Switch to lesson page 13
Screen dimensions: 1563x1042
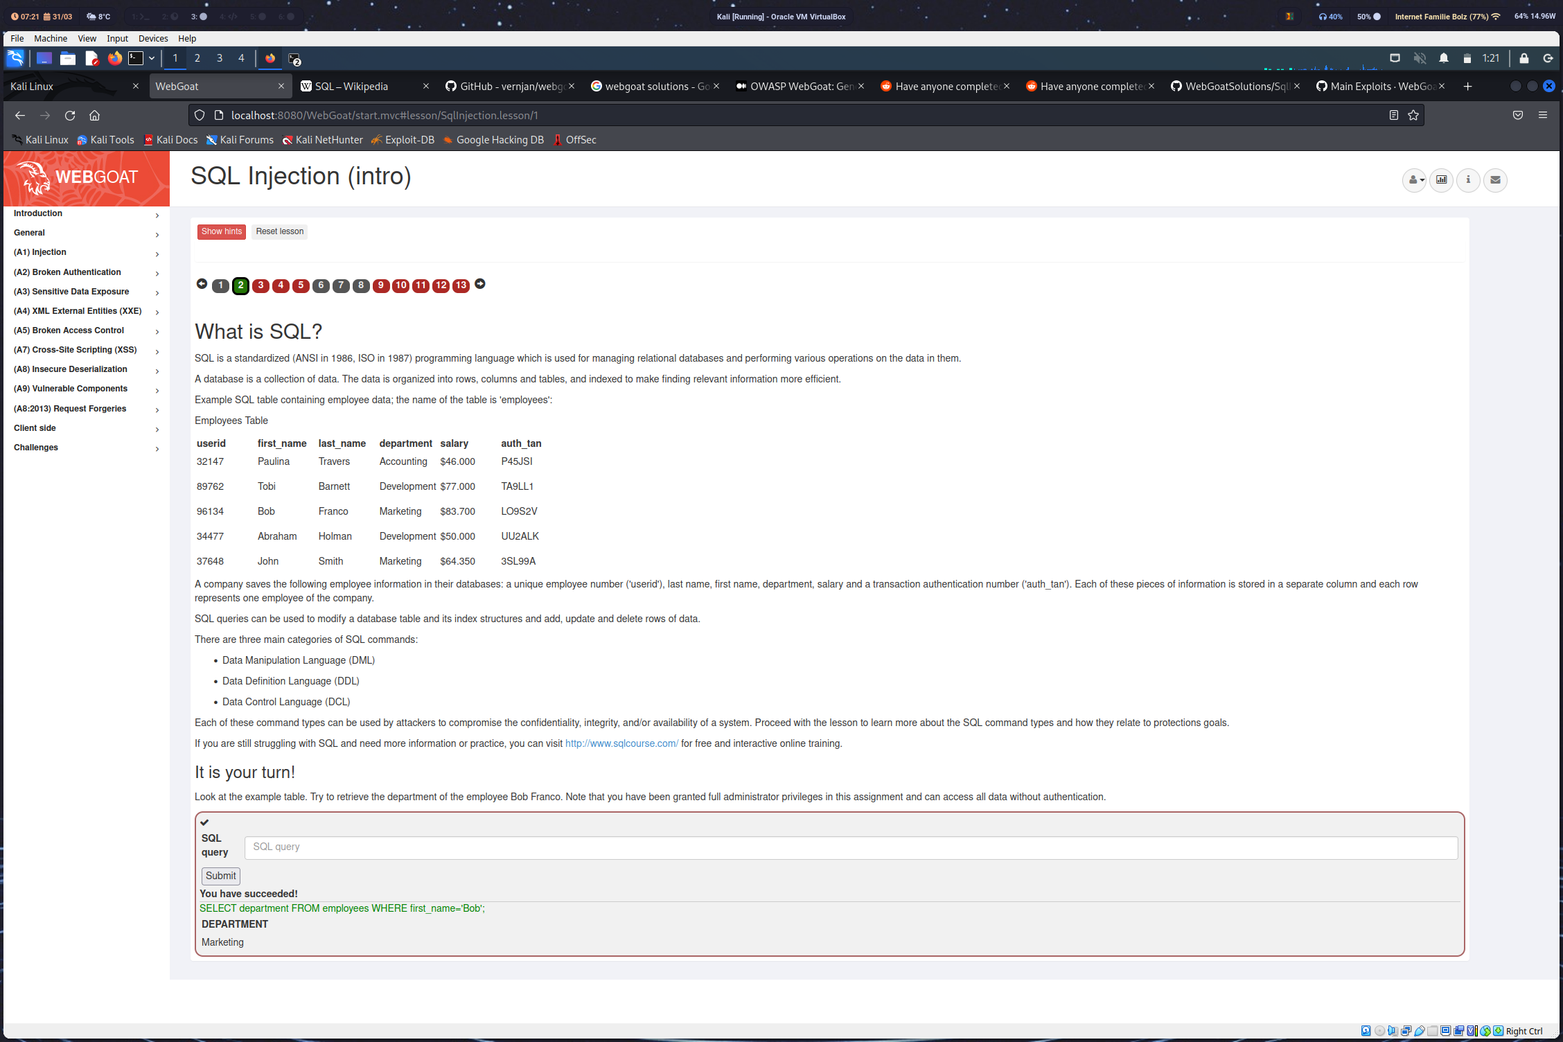[x=461, y=285]
